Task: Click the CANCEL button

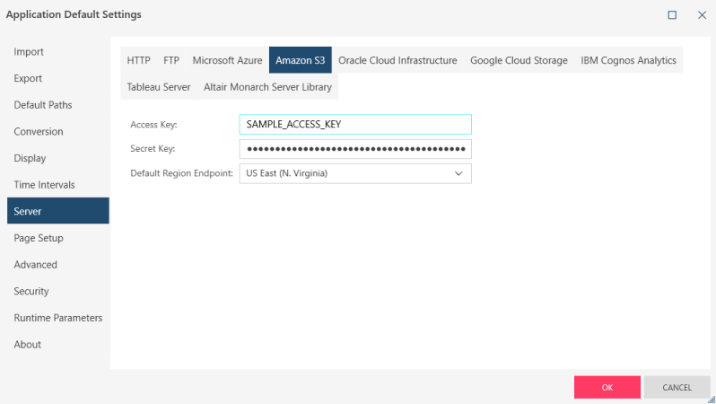Action: (677, 388)
